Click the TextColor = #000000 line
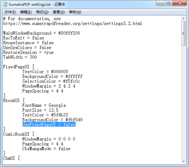Image resolution: width=189 pixels, height=167 pixels. (45, 72)
